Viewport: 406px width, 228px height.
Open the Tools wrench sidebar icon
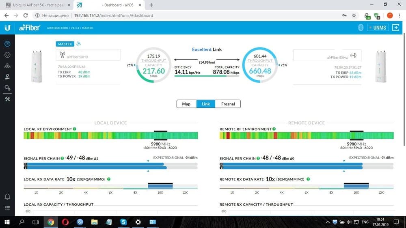(x=7, y=99)
